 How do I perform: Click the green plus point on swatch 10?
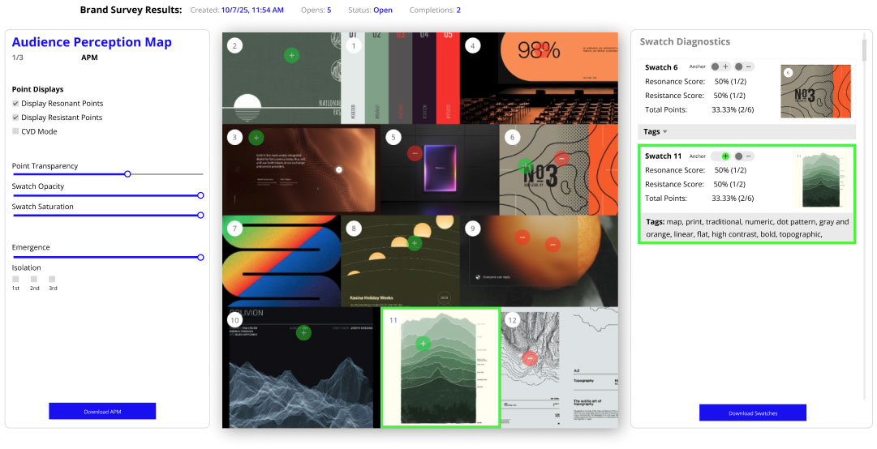click(x=303, y=332)
